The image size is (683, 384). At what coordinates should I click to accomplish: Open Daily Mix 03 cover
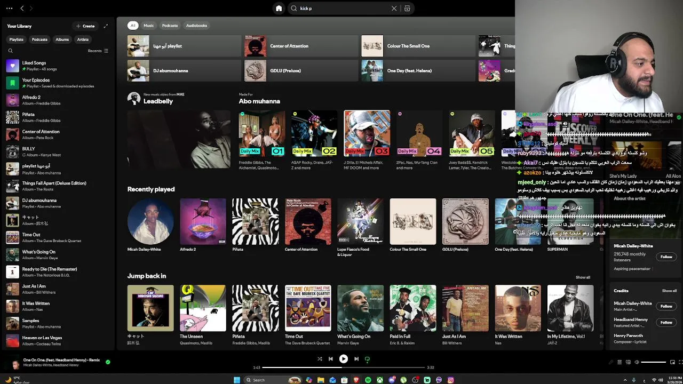tap(367, 133)
